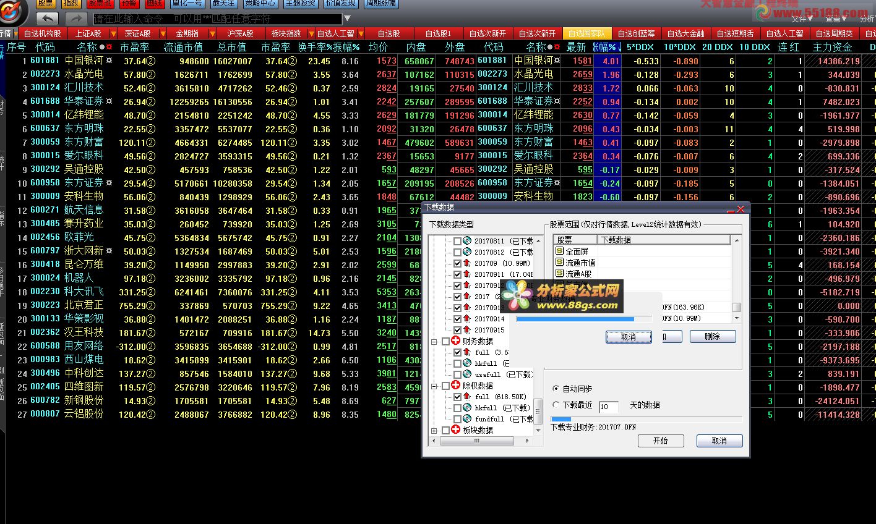Viewport: 876px width, 524px height.
Task: Sort by the 主力资金 column header
Action: pos(832,47)
